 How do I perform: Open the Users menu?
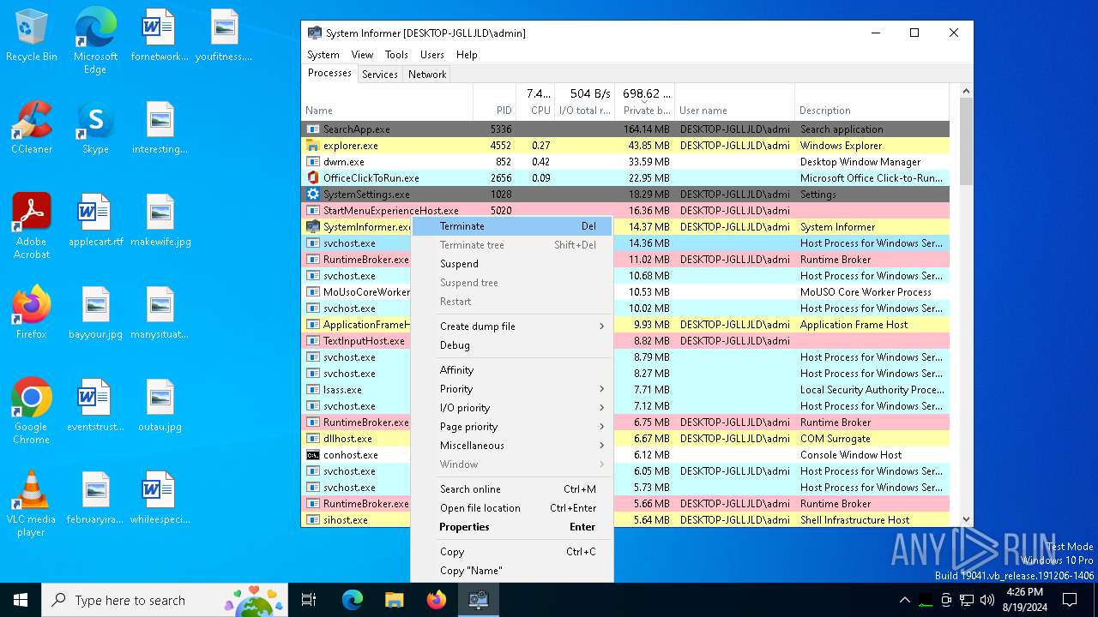pyautogui.click(x=432, y=55)
